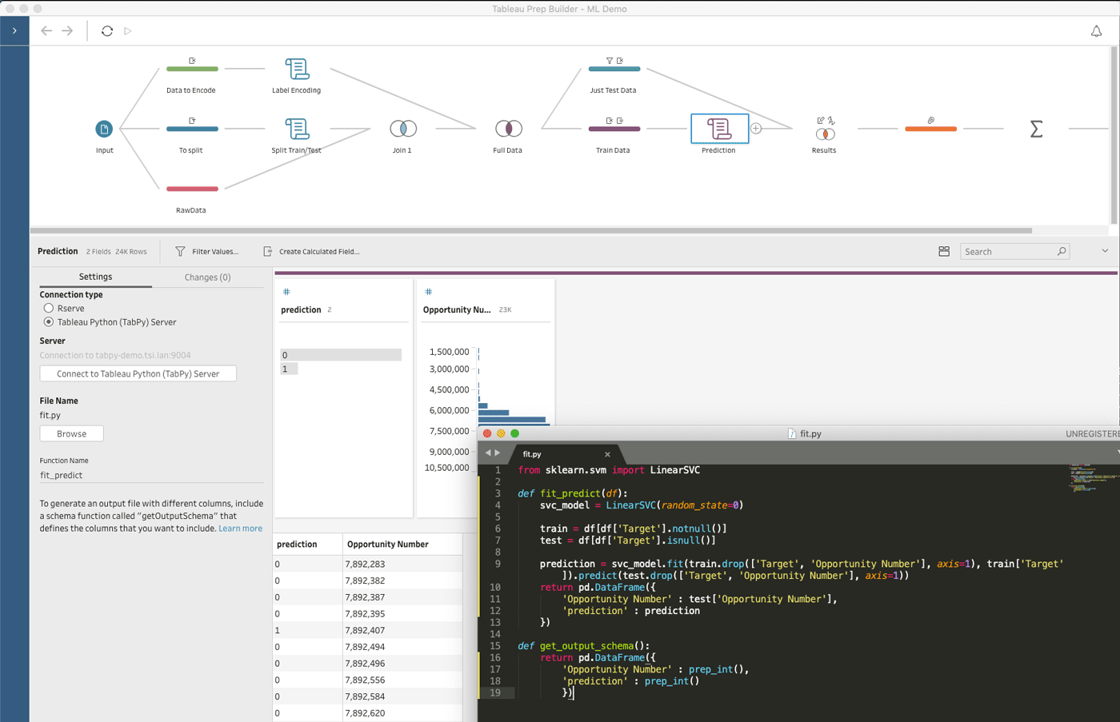This screenshot has width=1120, height=722.
Task: Switch to the Changes (0) tab
Action: [x=207, y=277]
